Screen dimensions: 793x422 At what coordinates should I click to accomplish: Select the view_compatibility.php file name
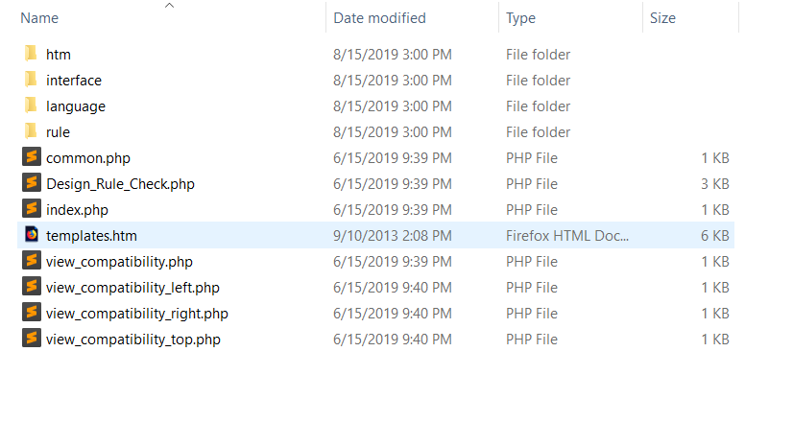click(119, 262)
